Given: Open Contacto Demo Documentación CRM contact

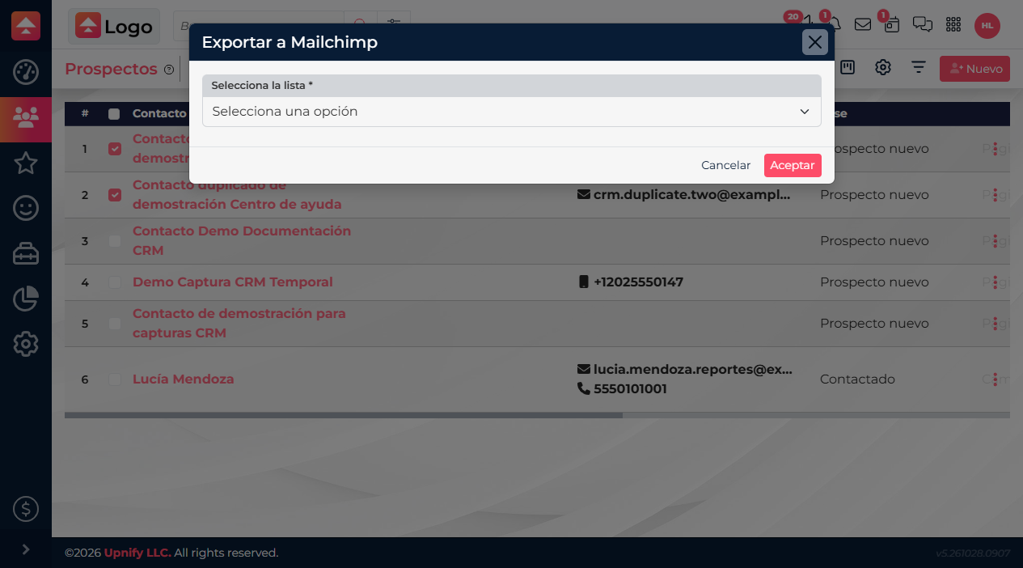Looking at the screenshot, I should 242,241.
